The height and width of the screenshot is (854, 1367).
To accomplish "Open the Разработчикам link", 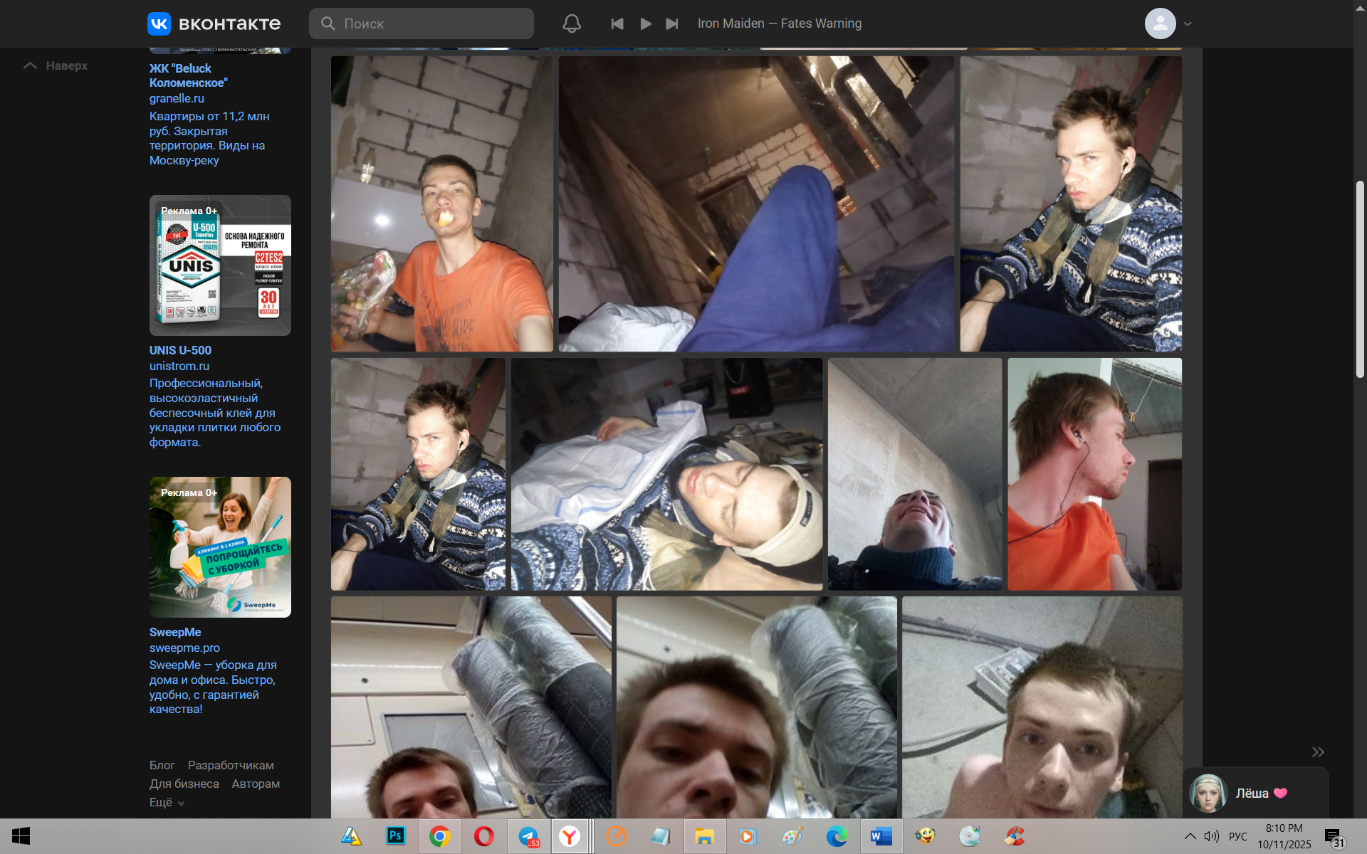I will tap(231, 765).
